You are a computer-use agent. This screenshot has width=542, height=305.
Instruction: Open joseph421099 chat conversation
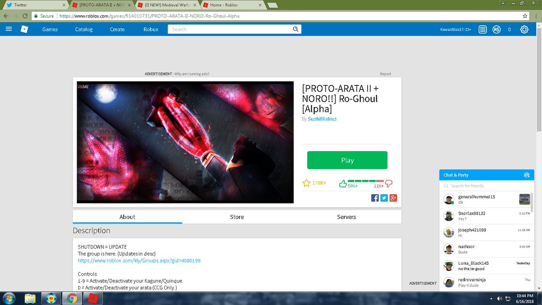[486, 232]
